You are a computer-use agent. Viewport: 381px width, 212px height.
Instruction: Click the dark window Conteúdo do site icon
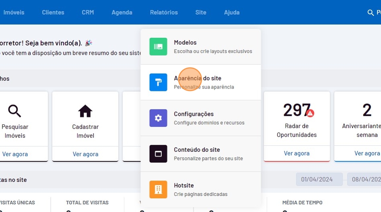(158, 154)
